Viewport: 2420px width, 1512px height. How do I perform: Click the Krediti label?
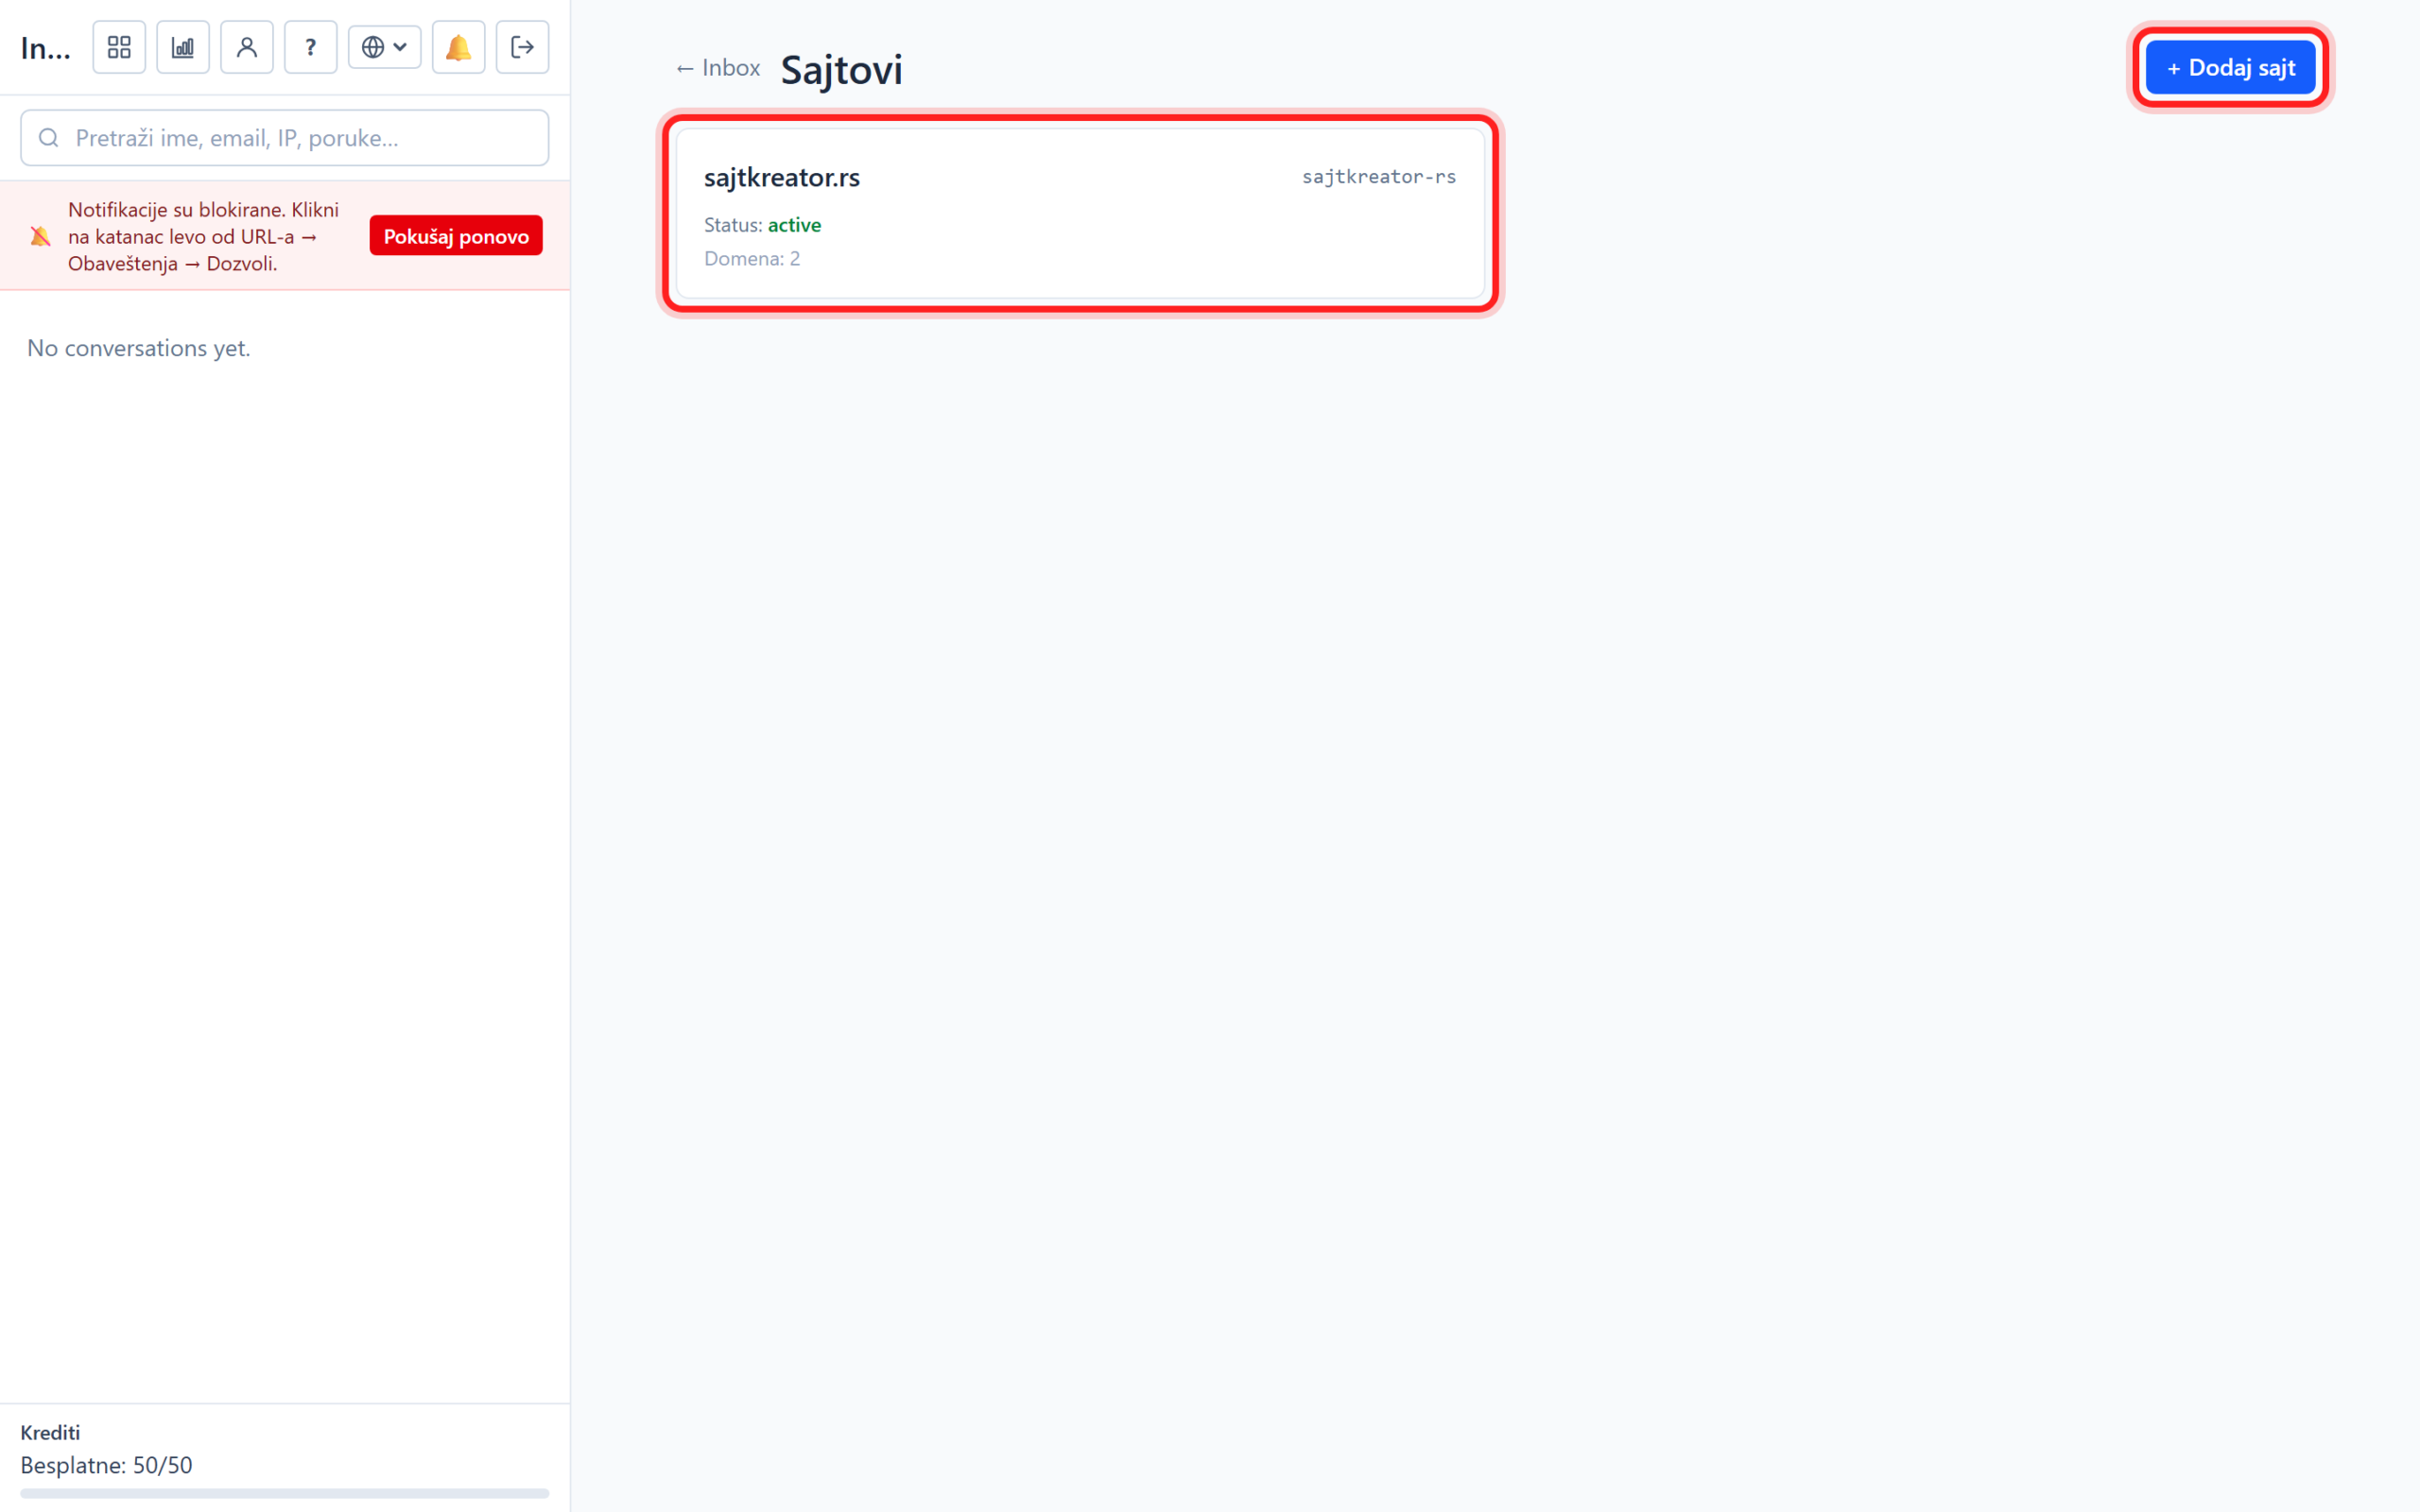[50, 1432]
